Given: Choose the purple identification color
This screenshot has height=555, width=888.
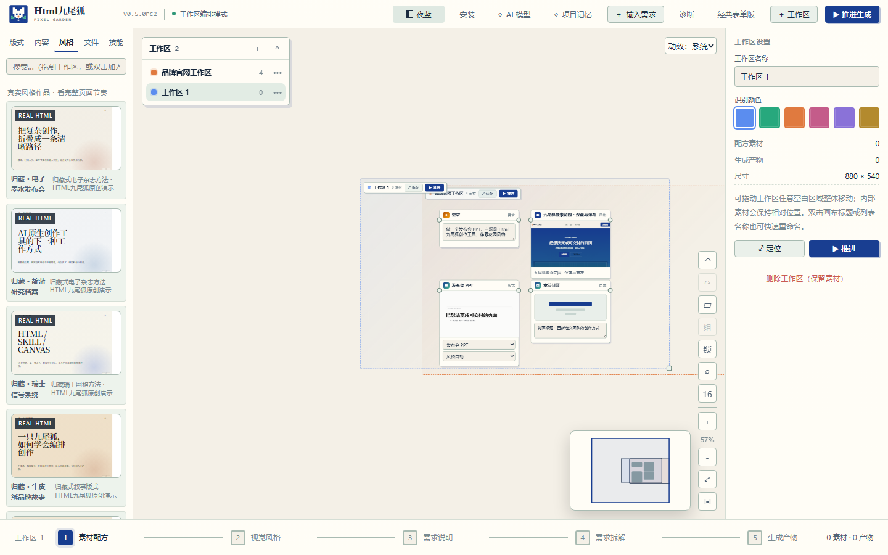Looking at the screenshot, I should 844,118.
